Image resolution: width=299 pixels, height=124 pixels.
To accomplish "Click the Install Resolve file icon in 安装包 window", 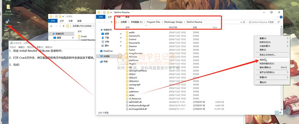I will click(x=79, y=40).
